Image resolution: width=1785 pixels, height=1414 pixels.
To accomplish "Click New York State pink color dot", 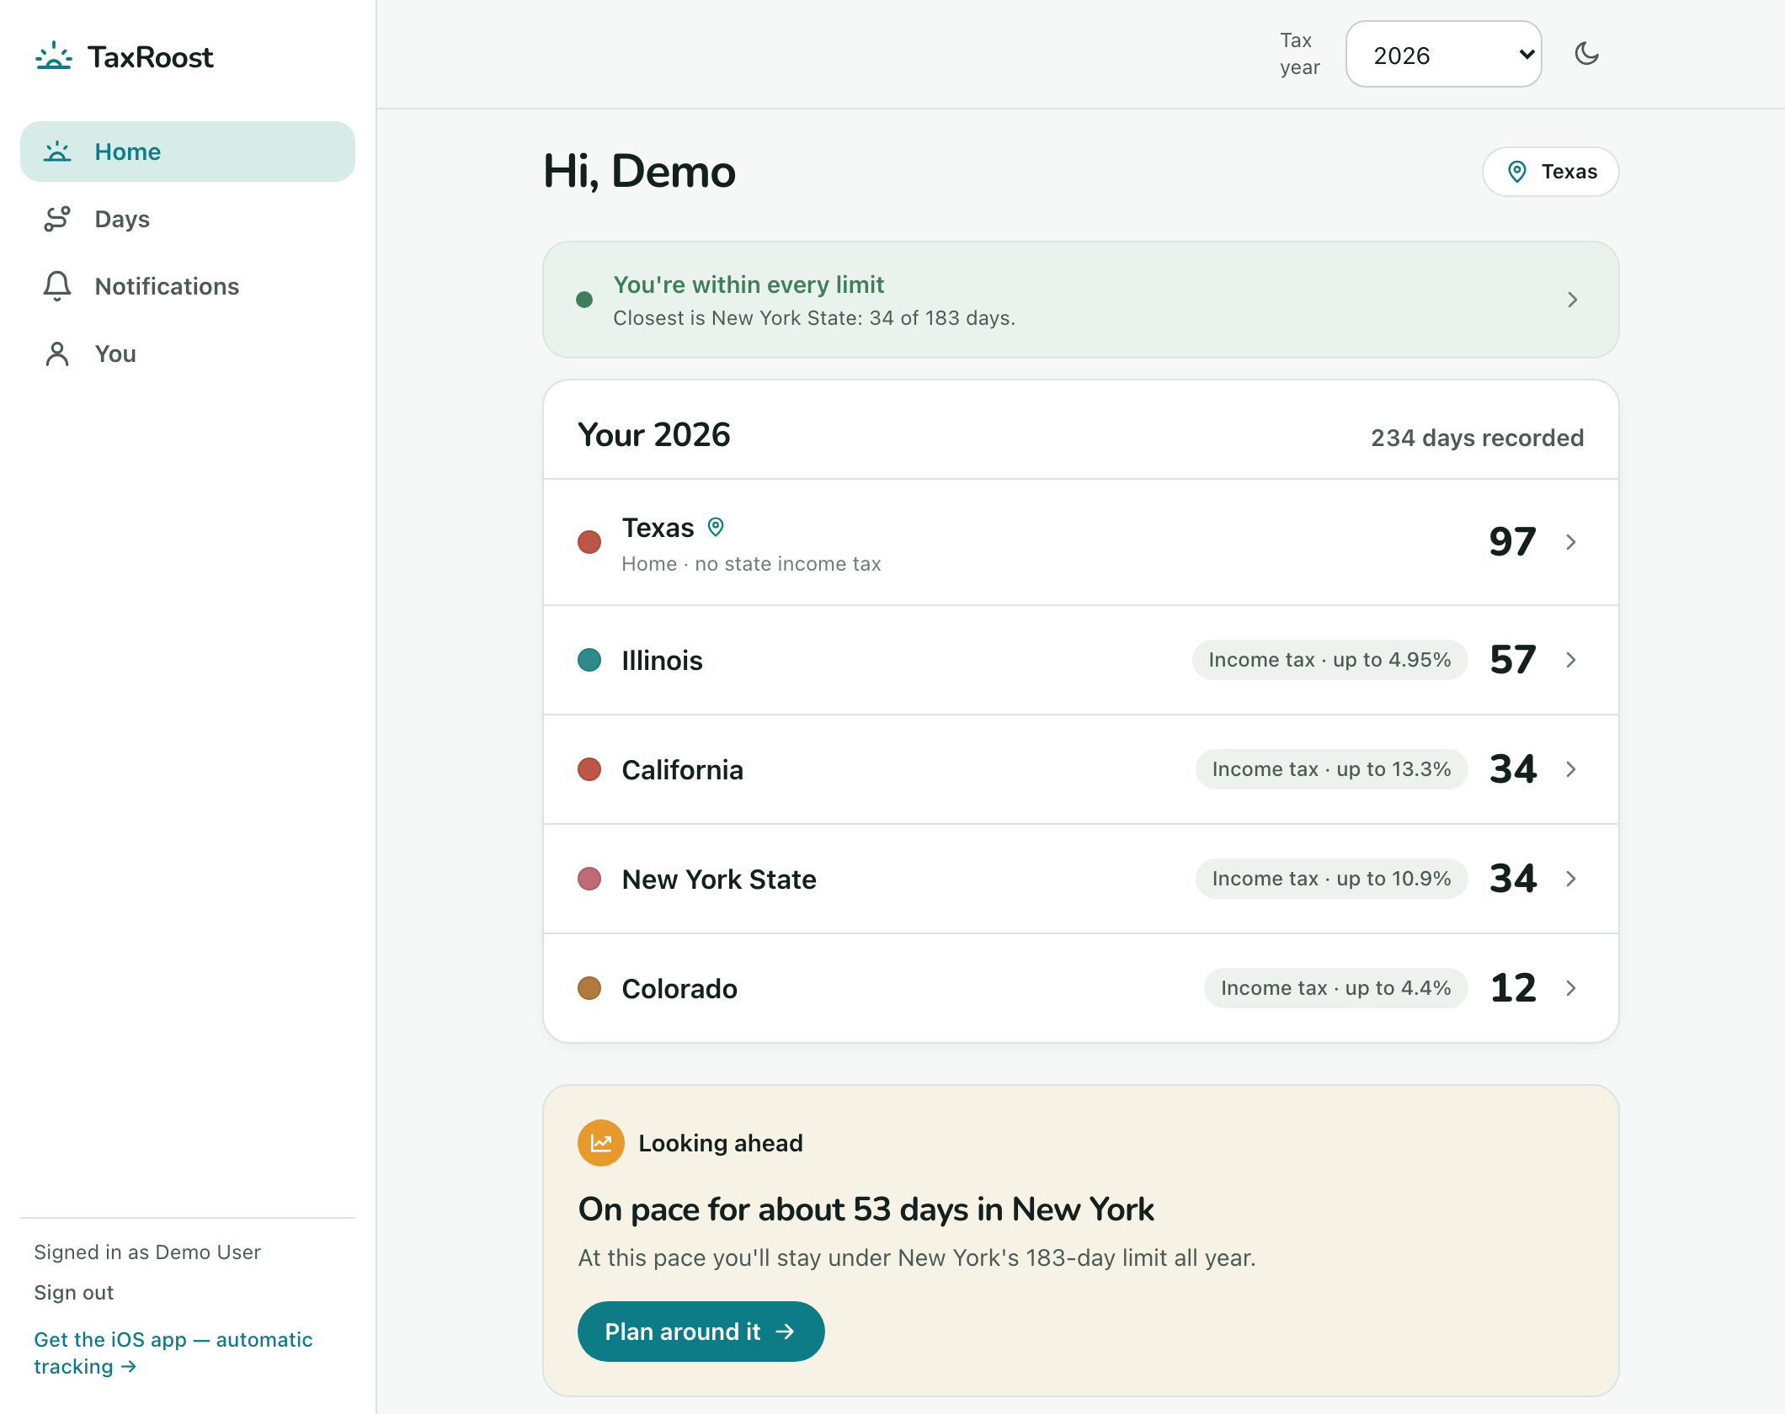I will coord(589,879).
